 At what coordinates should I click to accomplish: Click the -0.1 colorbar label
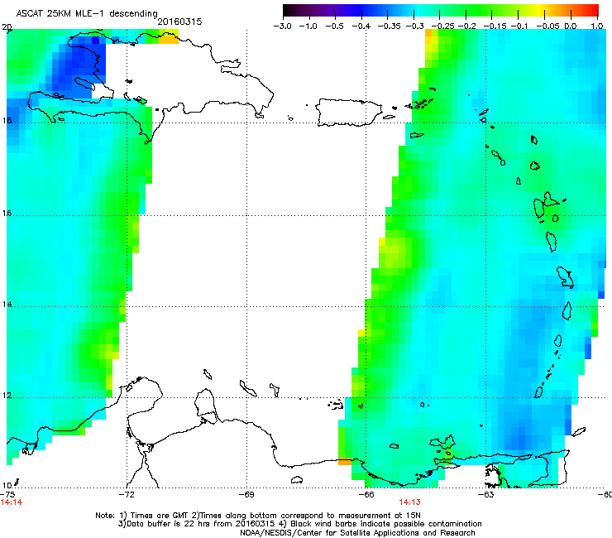[519, 26]
